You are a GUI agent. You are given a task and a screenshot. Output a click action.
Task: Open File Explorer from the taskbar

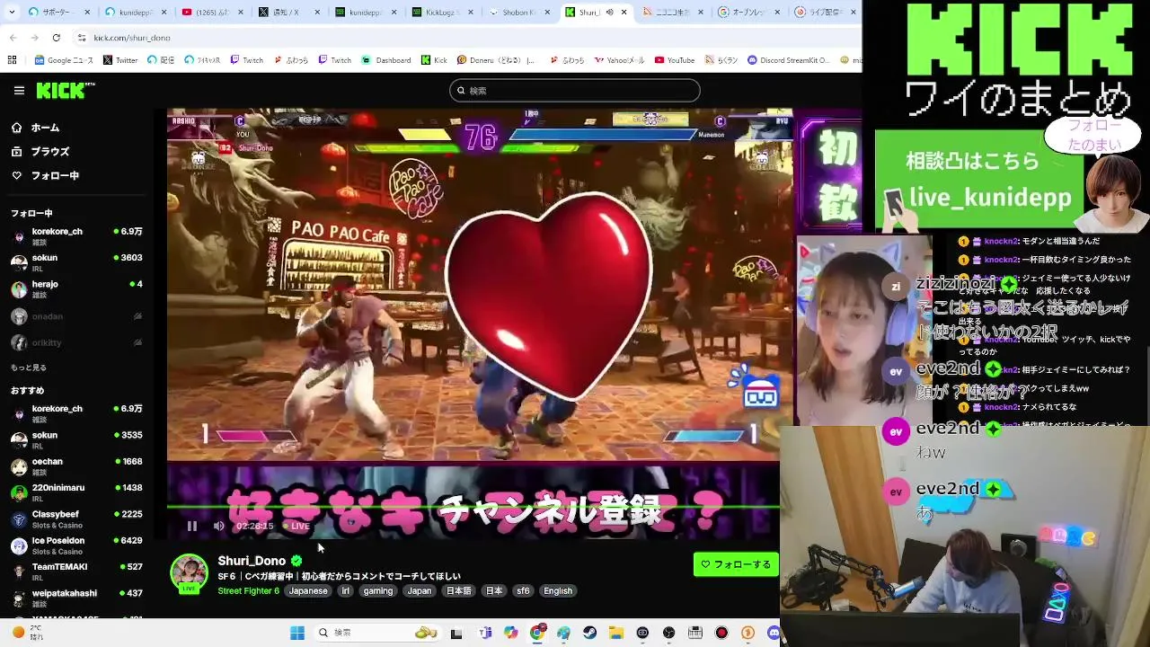click(x=616, y=633)
